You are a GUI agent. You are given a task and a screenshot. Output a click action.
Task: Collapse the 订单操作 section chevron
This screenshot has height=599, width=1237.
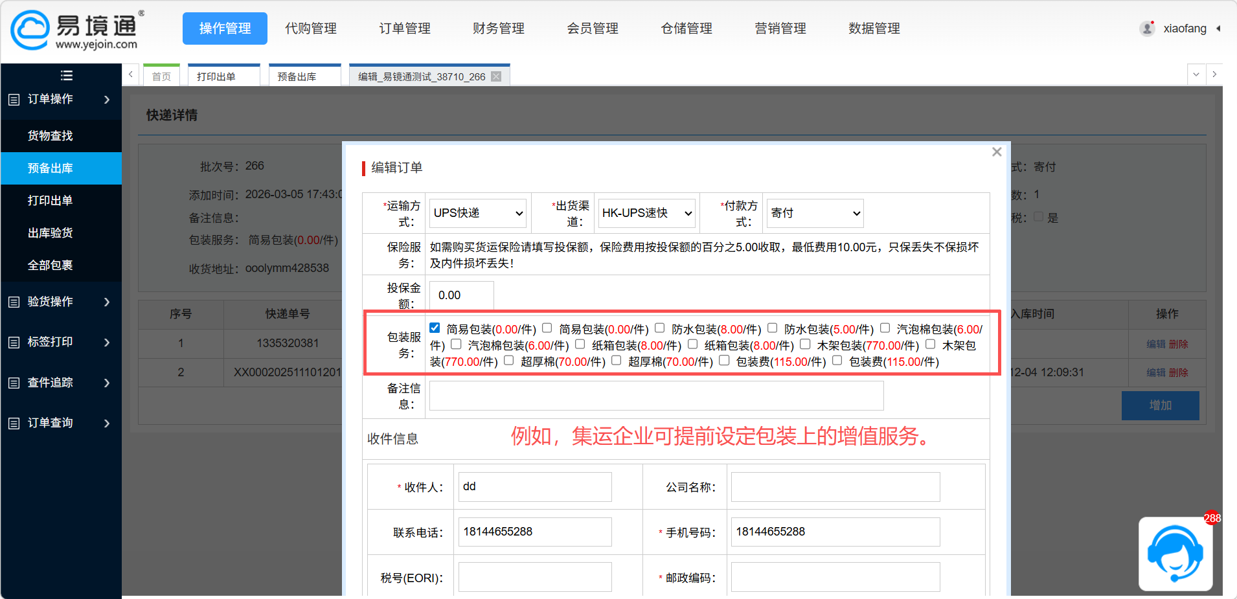point(107,99)
